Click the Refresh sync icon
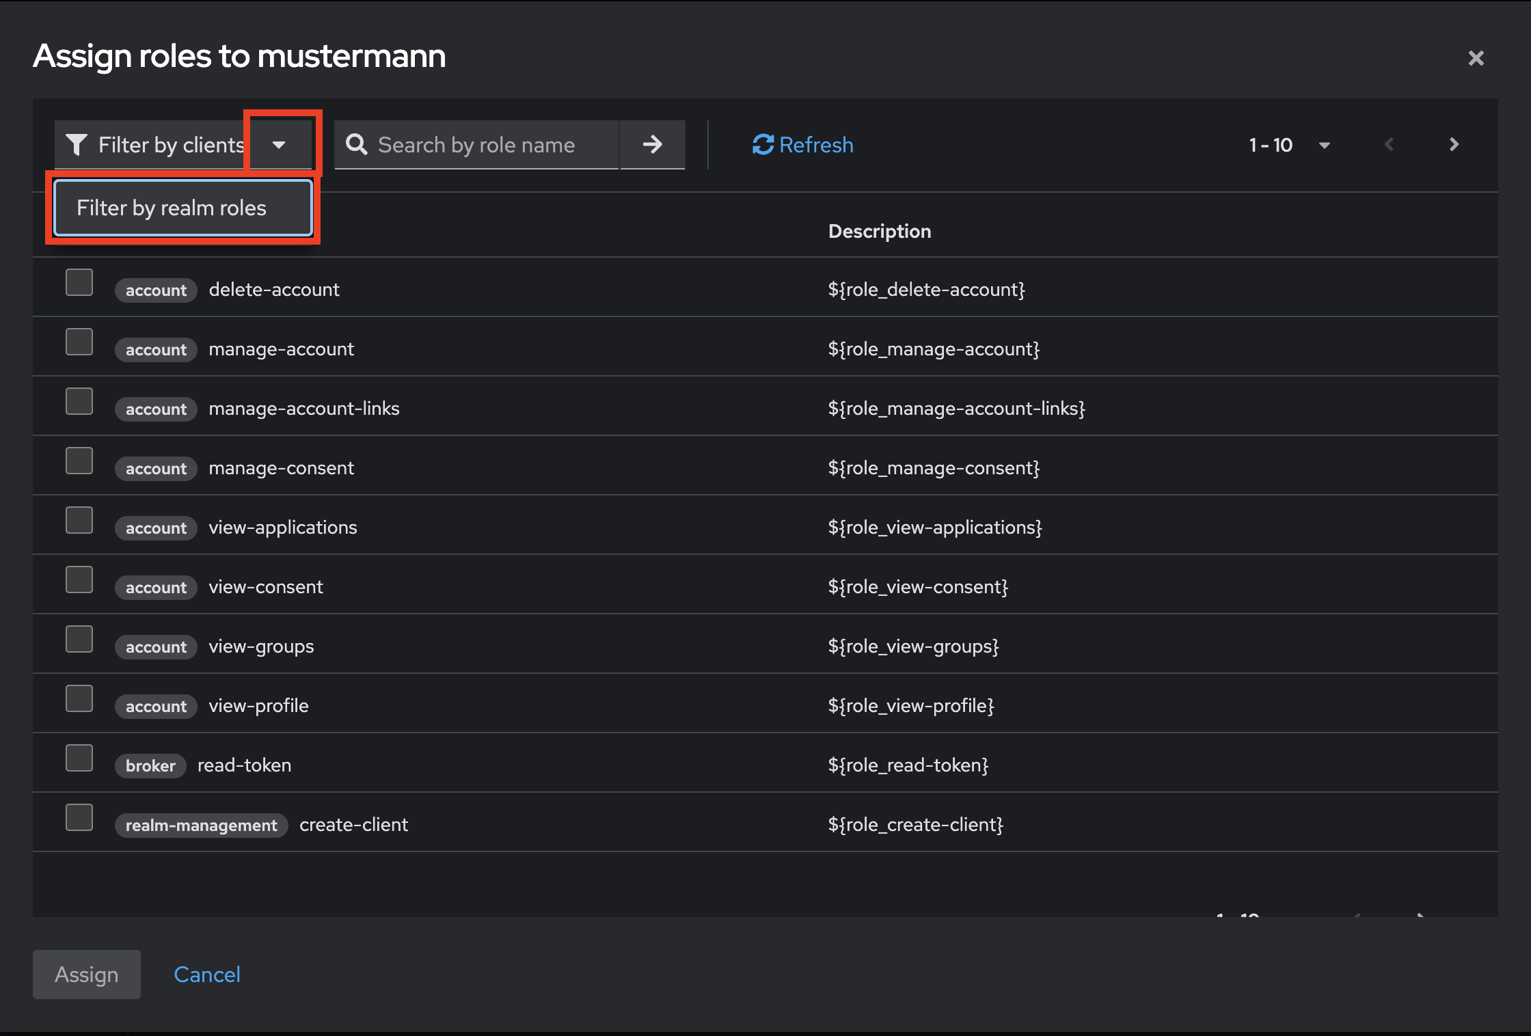 point(763,145)
